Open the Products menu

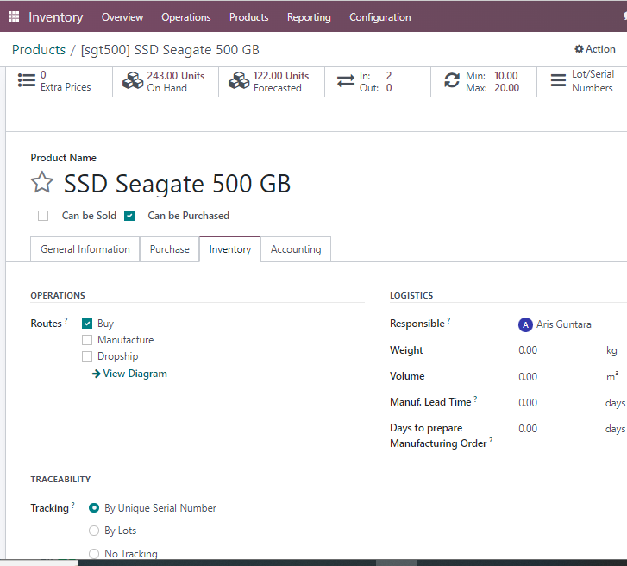click(x=248, y=17)
